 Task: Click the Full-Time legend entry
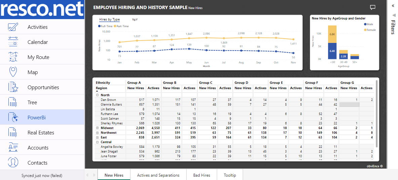click(x=105, y=26)
